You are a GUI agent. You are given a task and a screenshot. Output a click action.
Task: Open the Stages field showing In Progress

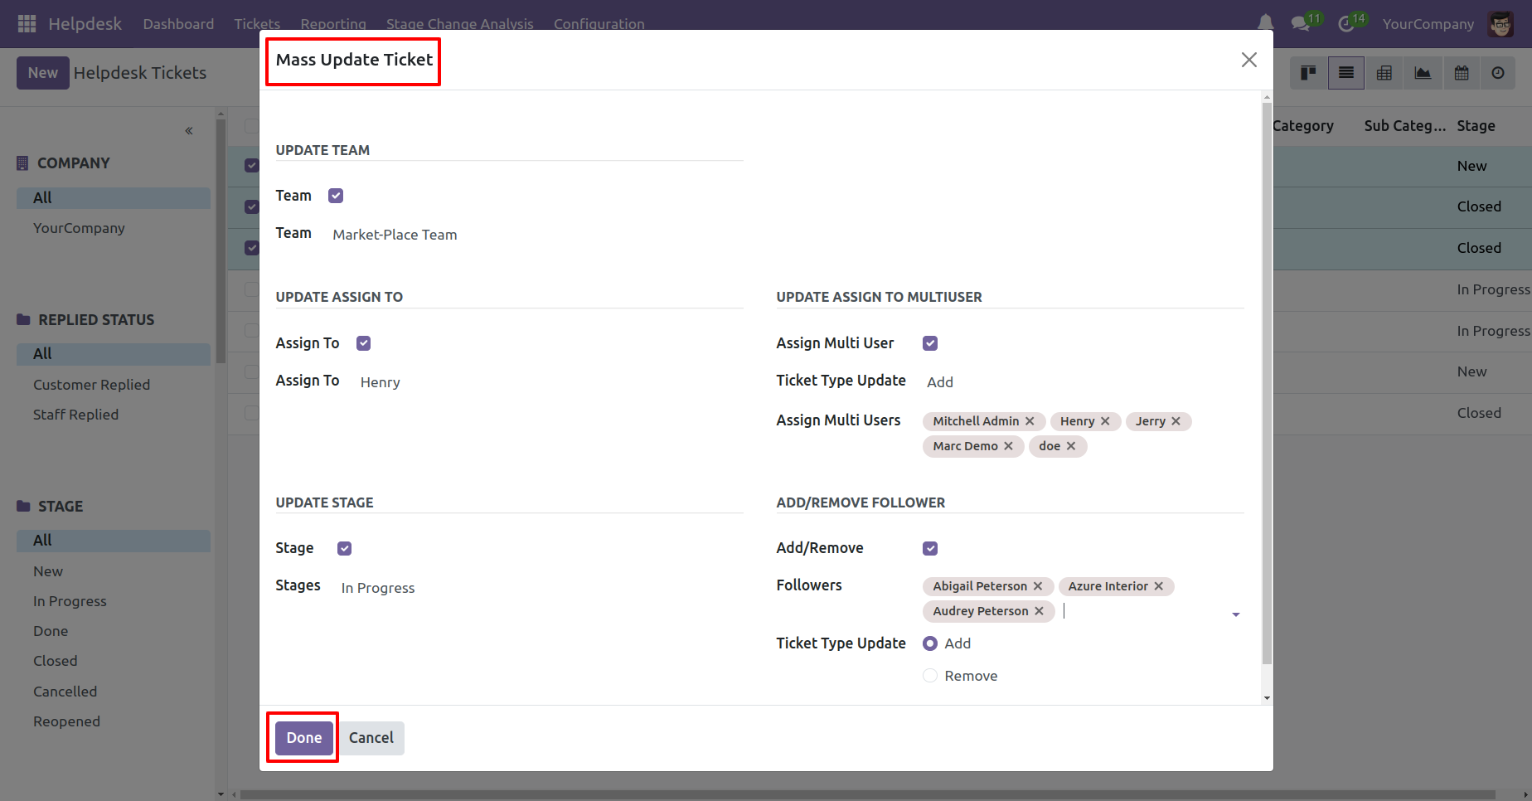[x=541, y=588]
